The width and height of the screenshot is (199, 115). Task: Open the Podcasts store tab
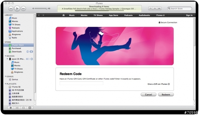pos(128,15)
